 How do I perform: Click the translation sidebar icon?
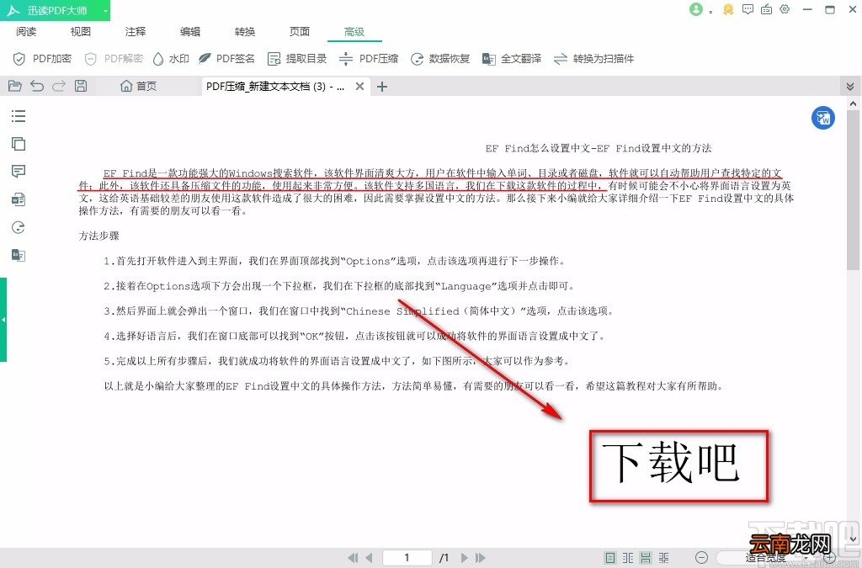click(x=19, y=255)
